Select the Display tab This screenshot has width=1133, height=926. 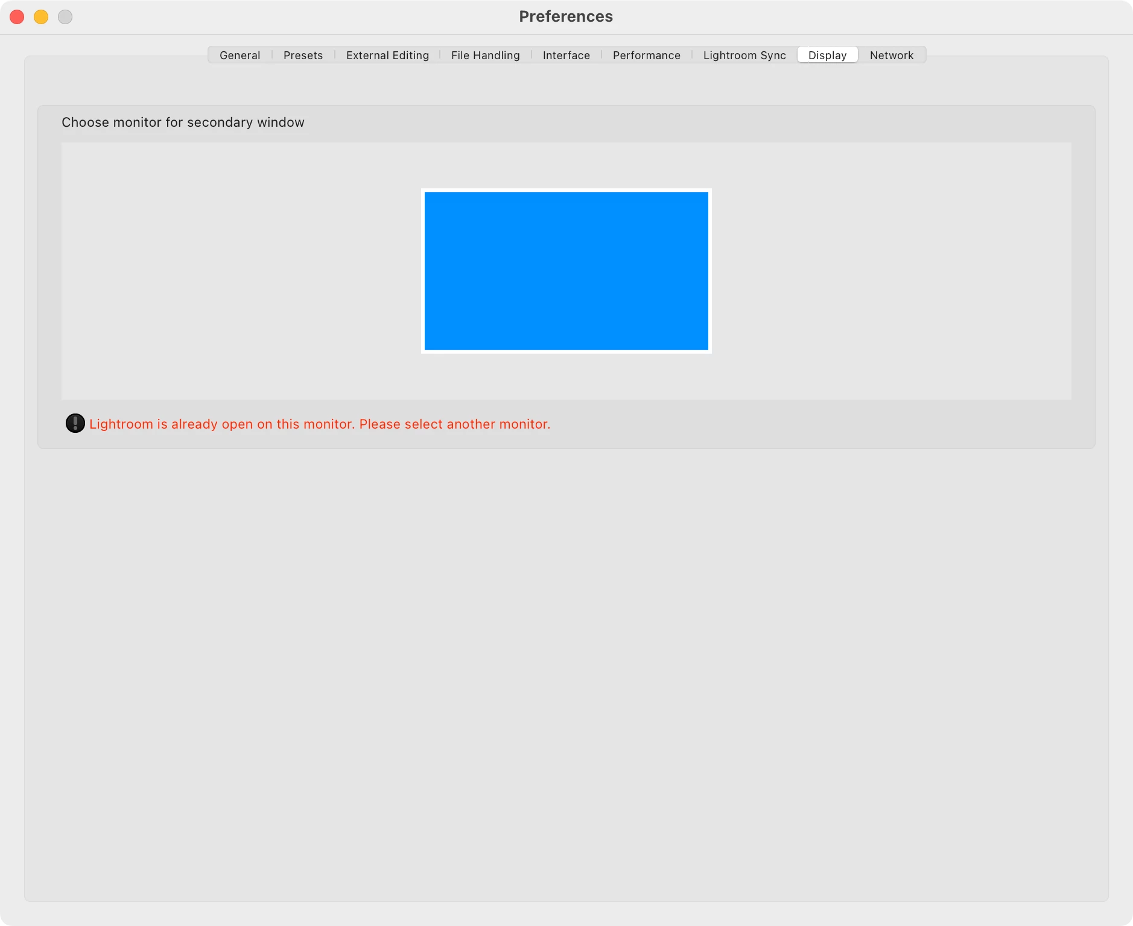827,55
